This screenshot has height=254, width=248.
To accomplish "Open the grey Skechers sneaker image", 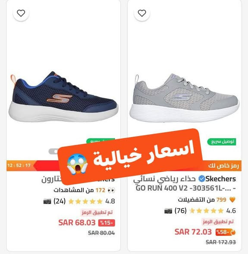I will [x=184, y=98].
